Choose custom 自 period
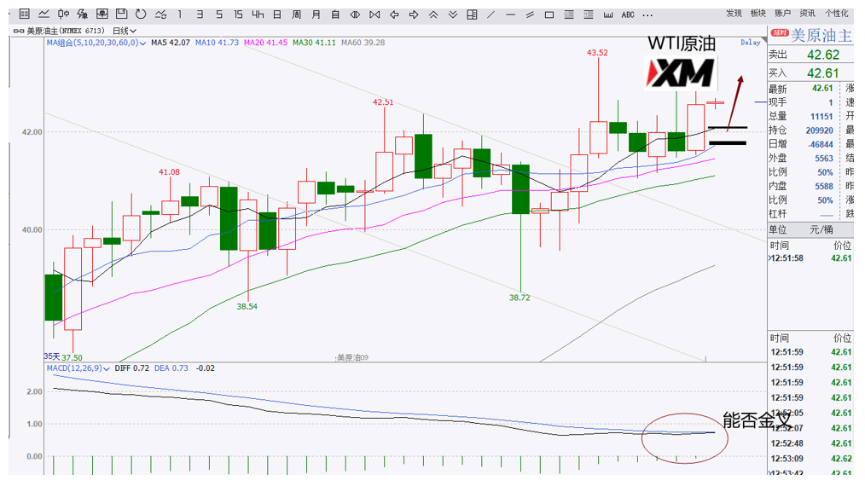Image resolution: width=865 pixels, height=492 pixels. click(x=335, y=14)
